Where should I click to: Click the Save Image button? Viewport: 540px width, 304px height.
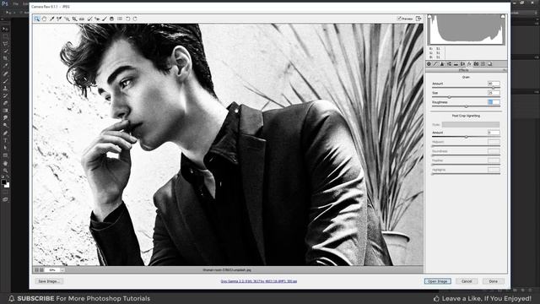(49, 281)
